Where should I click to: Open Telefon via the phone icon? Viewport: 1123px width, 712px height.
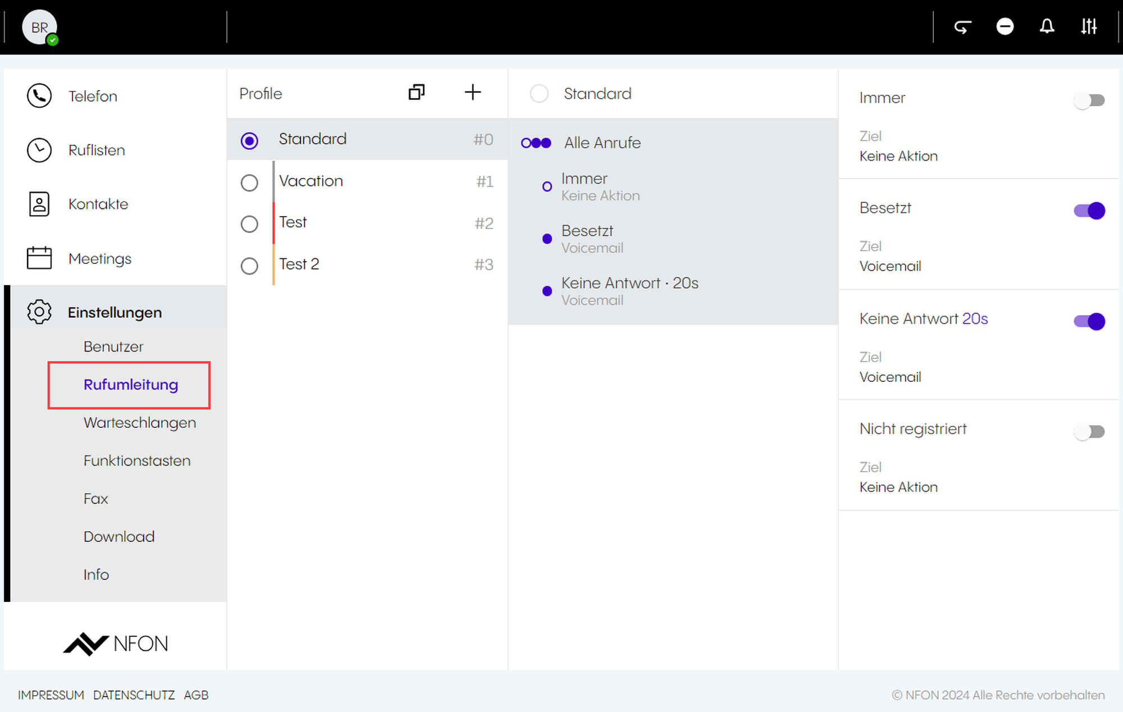[39, 96]
